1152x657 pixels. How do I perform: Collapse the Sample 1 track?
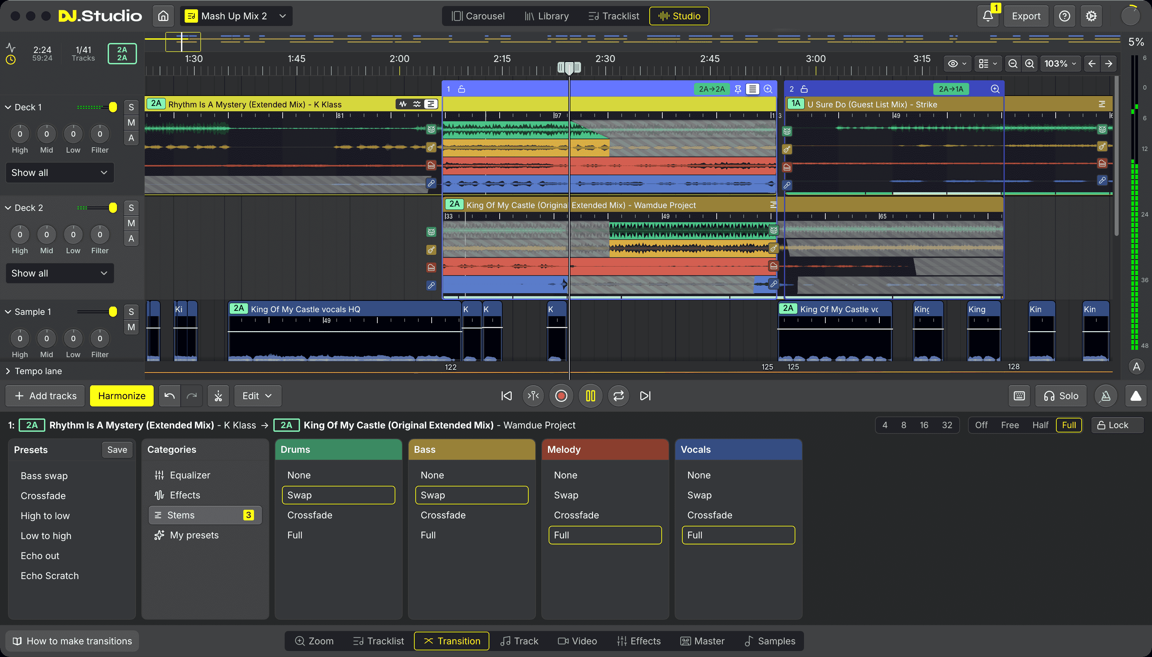tap(8, 312)
